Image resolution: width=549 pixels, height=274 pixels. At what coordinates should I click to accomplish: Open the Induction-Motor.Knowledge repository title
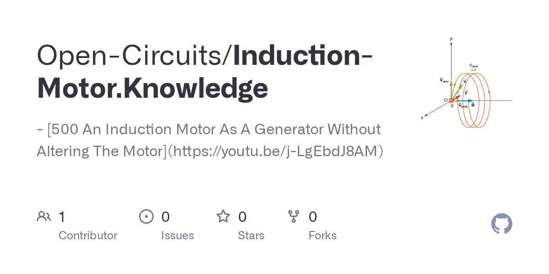[x=205, y=71]
